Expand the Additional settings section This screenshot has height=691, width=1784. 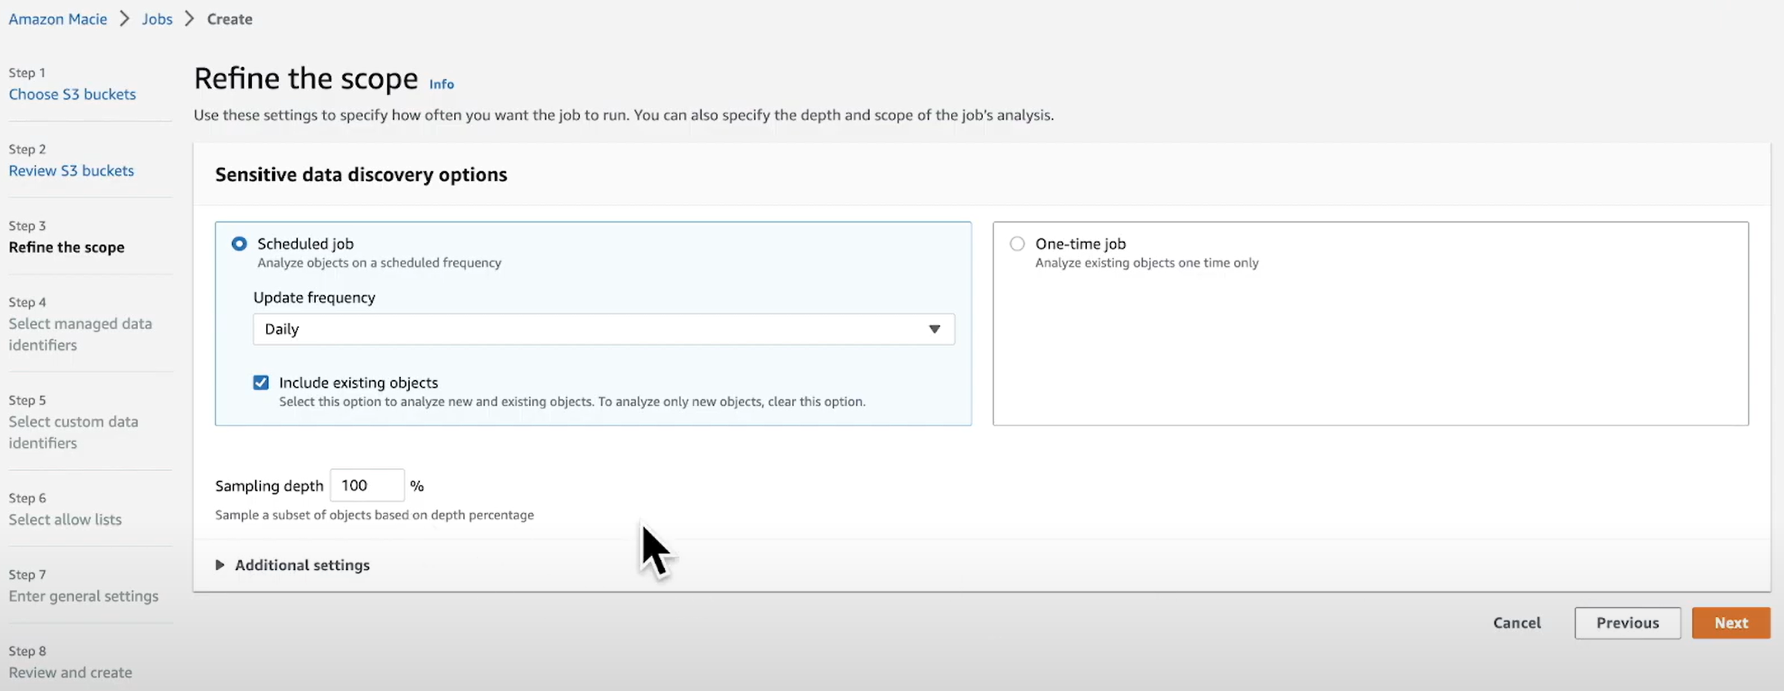pos(302,565)
